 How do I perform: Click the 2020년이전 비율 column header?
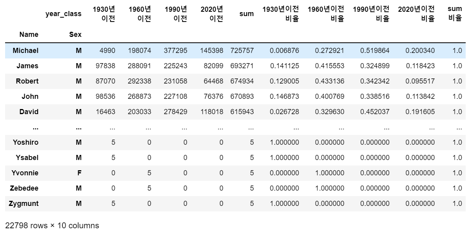coord(416,14)
